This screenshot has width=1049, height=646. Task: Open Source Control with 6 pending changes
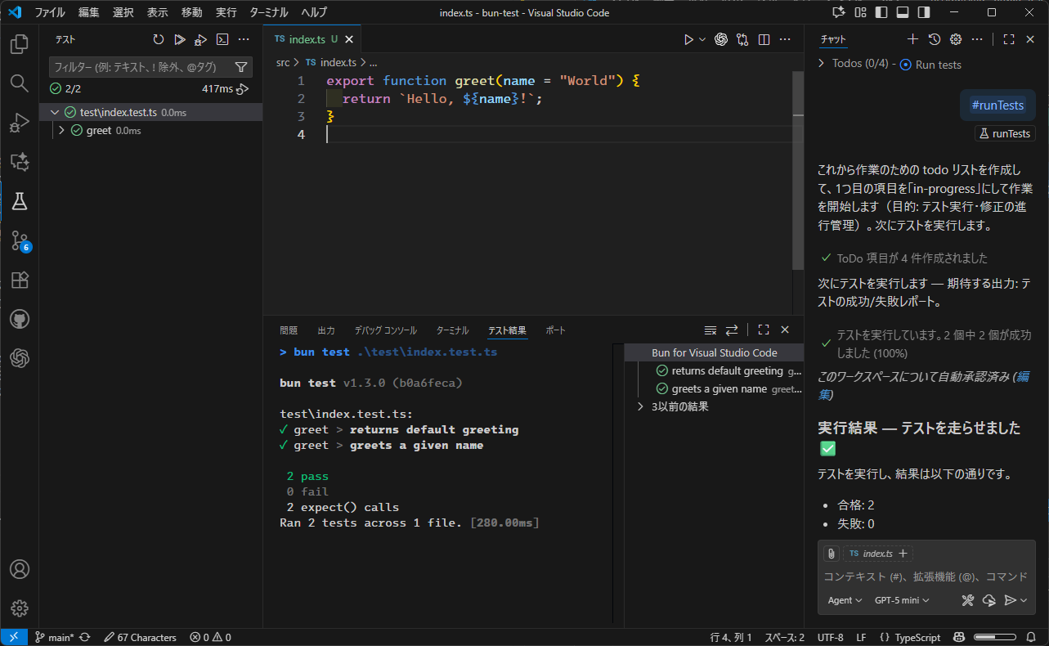[x=20, y=240]
